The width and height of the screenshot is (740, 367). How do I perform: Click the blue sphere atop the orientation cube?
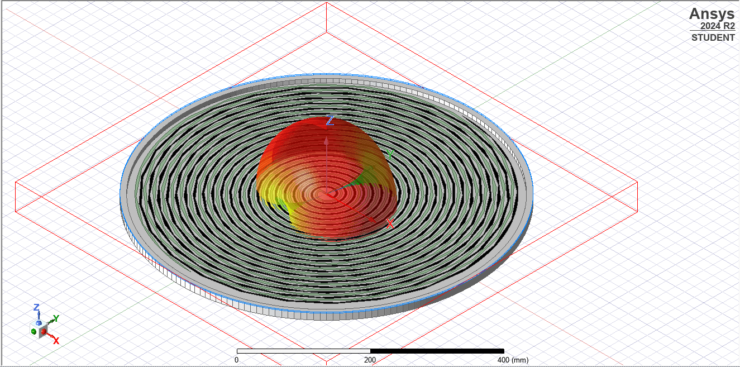pyautogui.click(x=39, y=323)
